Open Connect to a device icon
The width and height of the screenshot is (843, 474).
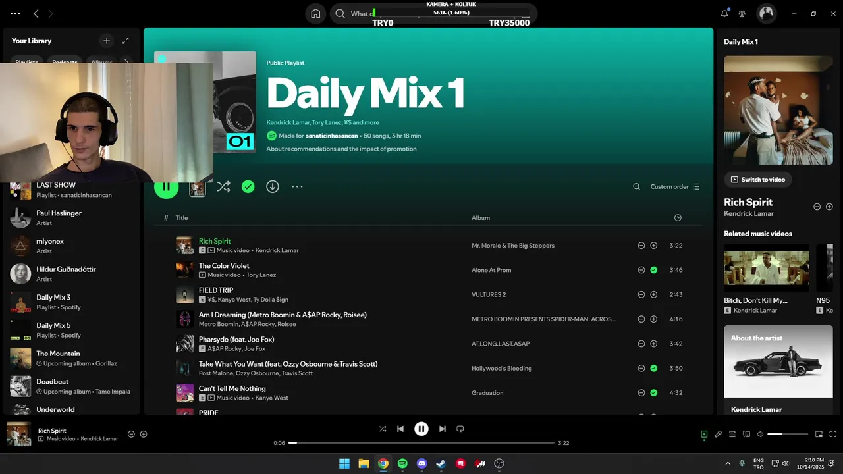coord(746,434)
